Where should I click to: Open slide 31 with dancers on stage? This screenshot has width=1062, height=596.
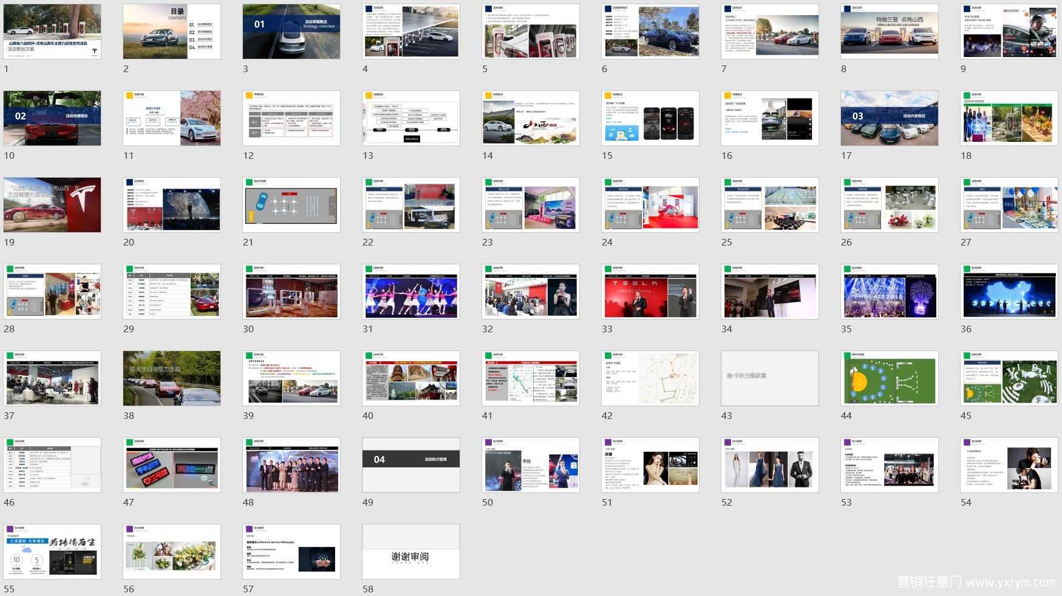click(x=411, y=292)
